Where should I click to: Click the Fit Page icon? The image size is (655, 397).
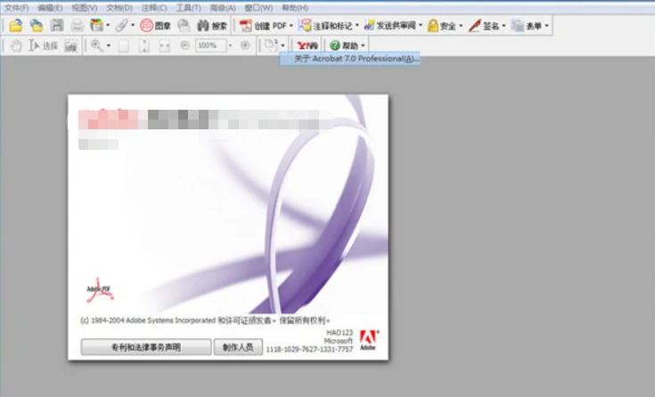pyautogui.click(x=144, y=45)
